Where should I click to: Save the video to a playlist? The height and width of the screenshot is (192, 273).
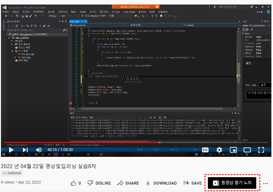pyautogui.click(x=192, y=183)
